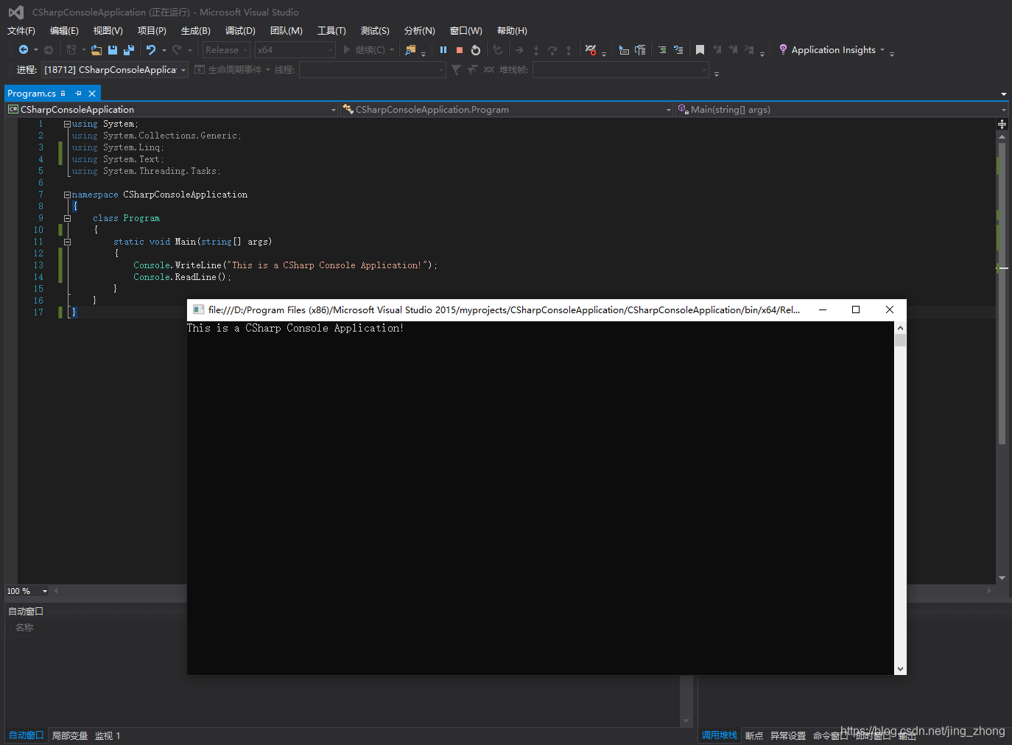Click the Program.cs tab label
1012x745 pixels.
point(32,94)
